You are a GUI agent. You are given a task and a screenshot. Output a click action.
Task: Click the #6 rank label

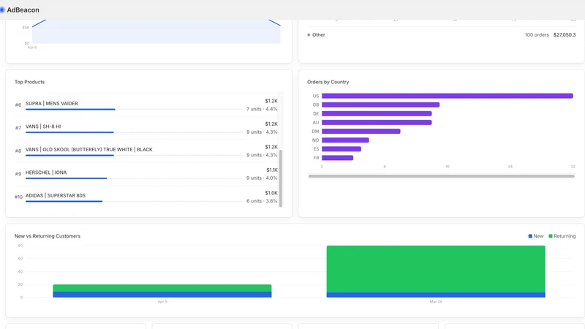[x=18, y=105]
